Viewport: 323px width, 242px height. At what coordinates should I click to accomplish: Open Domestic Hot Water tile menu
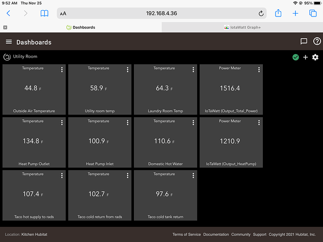[x=193, y=123]
